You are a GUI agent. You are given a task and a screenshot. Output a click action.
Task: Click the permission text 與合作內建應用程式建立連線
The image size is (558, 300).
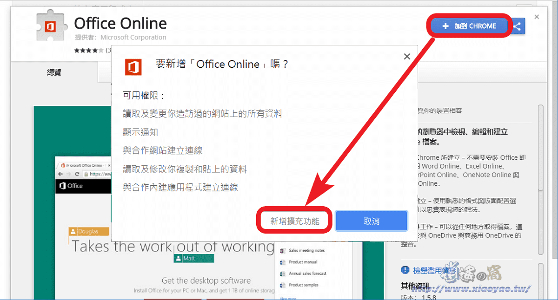[180, 188]
